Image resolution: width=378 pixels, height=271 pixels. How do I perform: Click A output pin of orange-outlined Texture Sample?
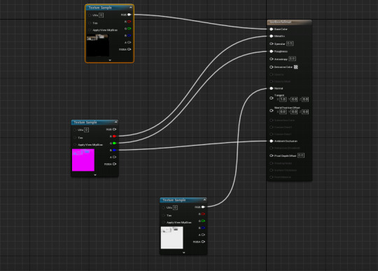(129, 43)
